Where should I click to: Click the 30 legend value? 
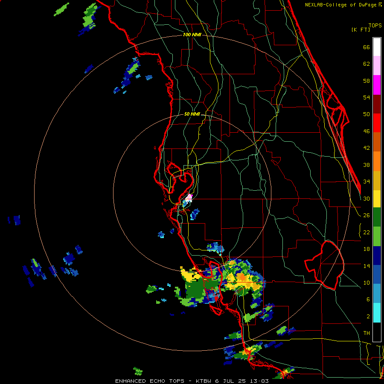point(367,198)
